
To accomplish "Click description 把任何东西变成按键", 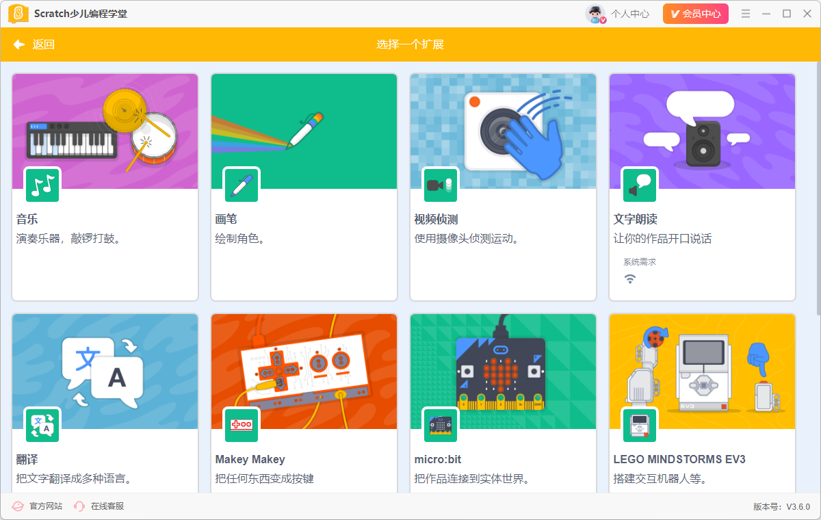I will pos(265,479).
